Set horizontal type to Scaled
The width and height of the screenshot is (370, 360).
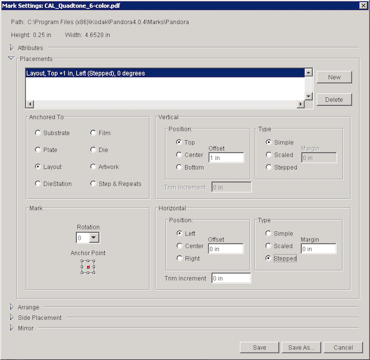269,246
